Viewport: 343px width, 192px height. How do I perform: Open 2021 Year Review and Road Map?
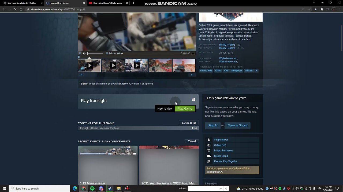click(169, 165)
